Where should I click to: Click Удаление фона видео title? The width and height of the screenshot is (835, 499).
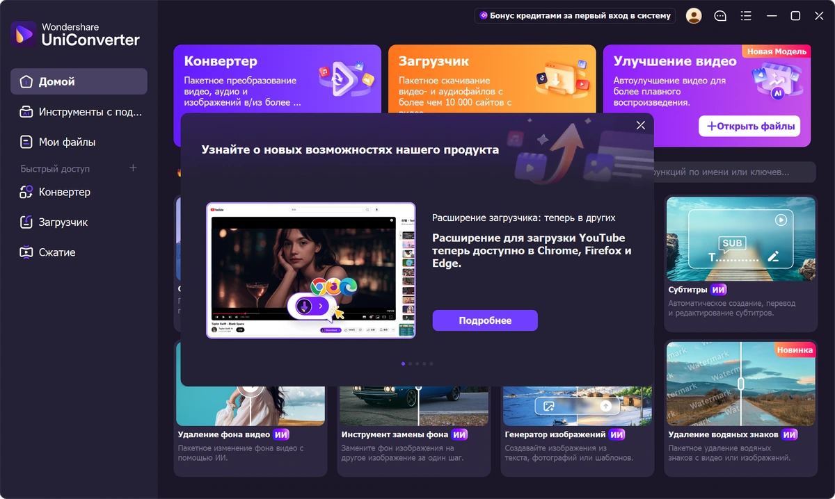click(x=224, y=434)
